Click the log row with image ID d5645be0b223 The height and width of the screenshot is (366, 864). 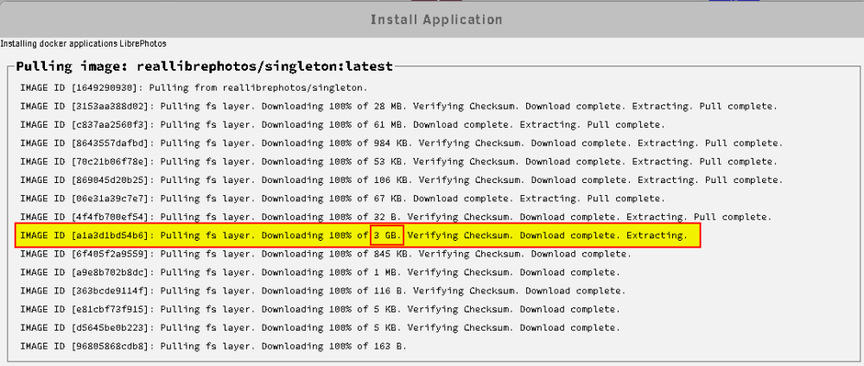(x=321, y=327)
